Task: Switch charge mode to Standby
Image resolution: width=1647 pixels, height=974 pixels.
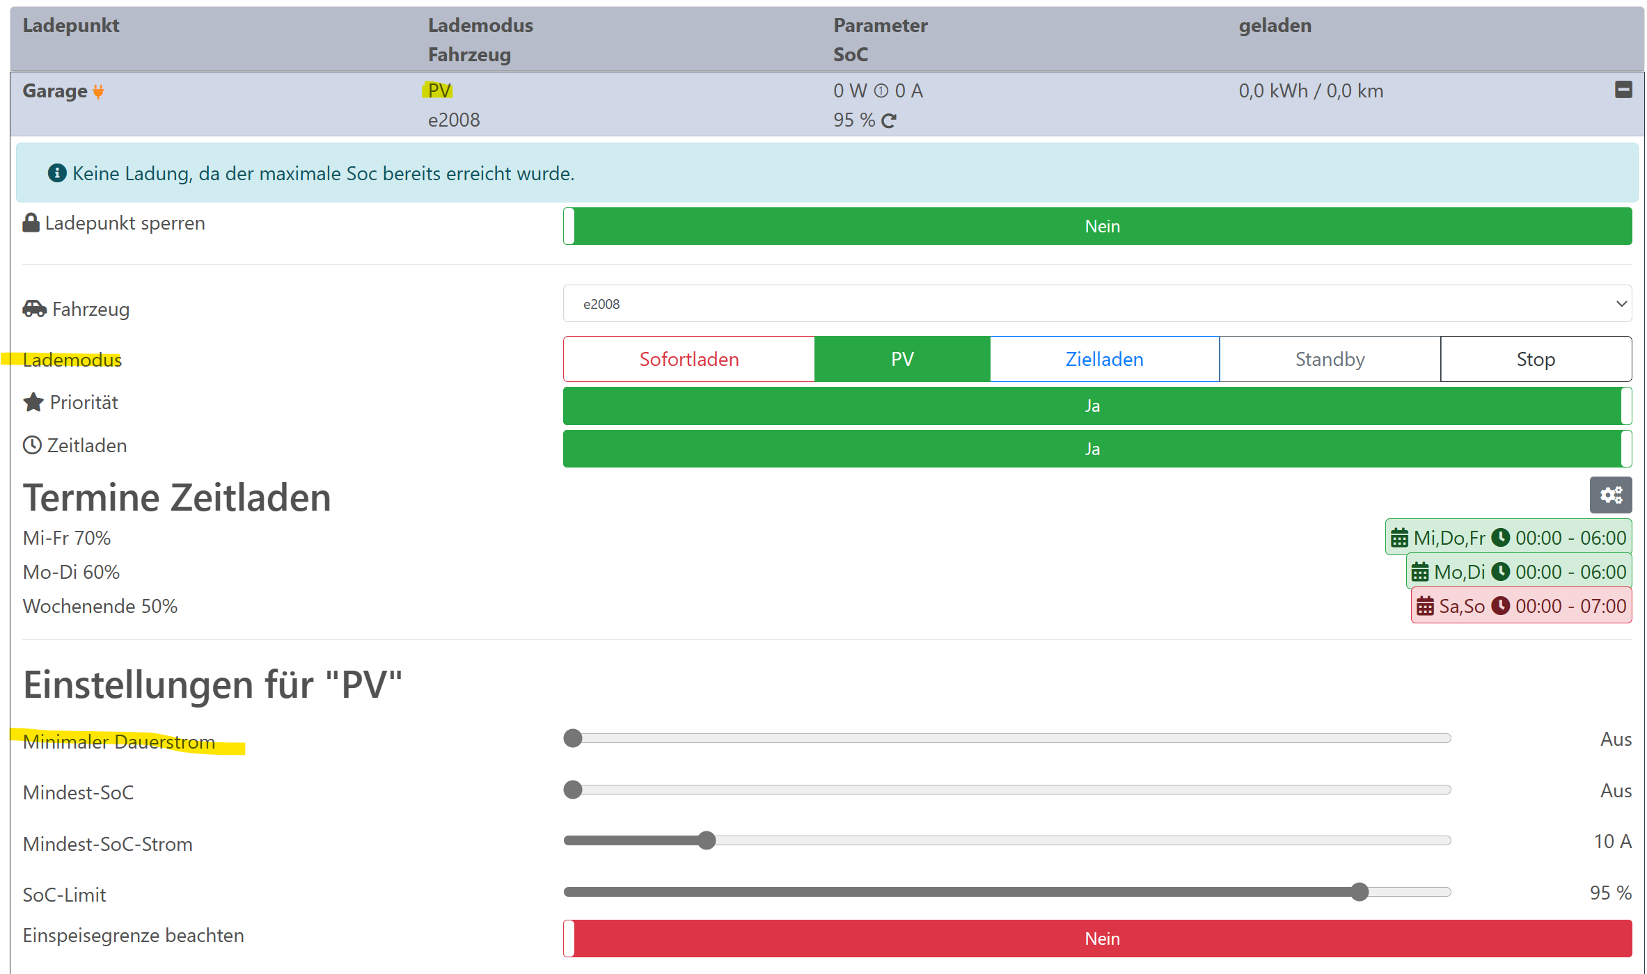Action: coord(1330,360)
